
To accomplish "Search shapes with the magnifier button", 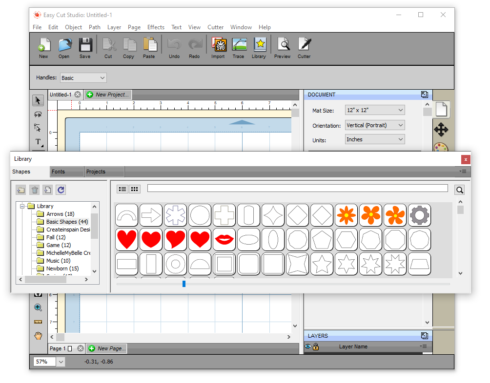I will click(x=459, y=189).
